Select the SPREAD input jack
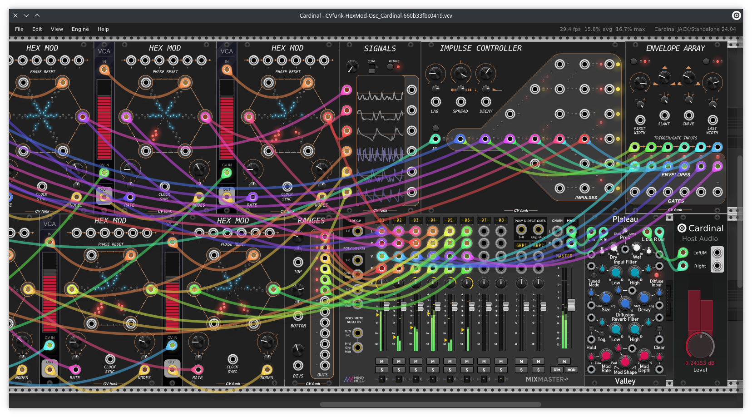 click(460, 102)
